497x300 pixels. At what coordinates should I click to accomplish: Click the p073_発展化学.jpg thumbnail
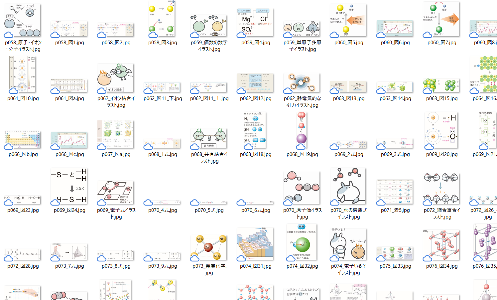coord(209,248)
